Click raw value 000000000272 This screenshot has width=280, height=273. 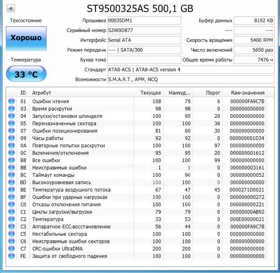247,197
